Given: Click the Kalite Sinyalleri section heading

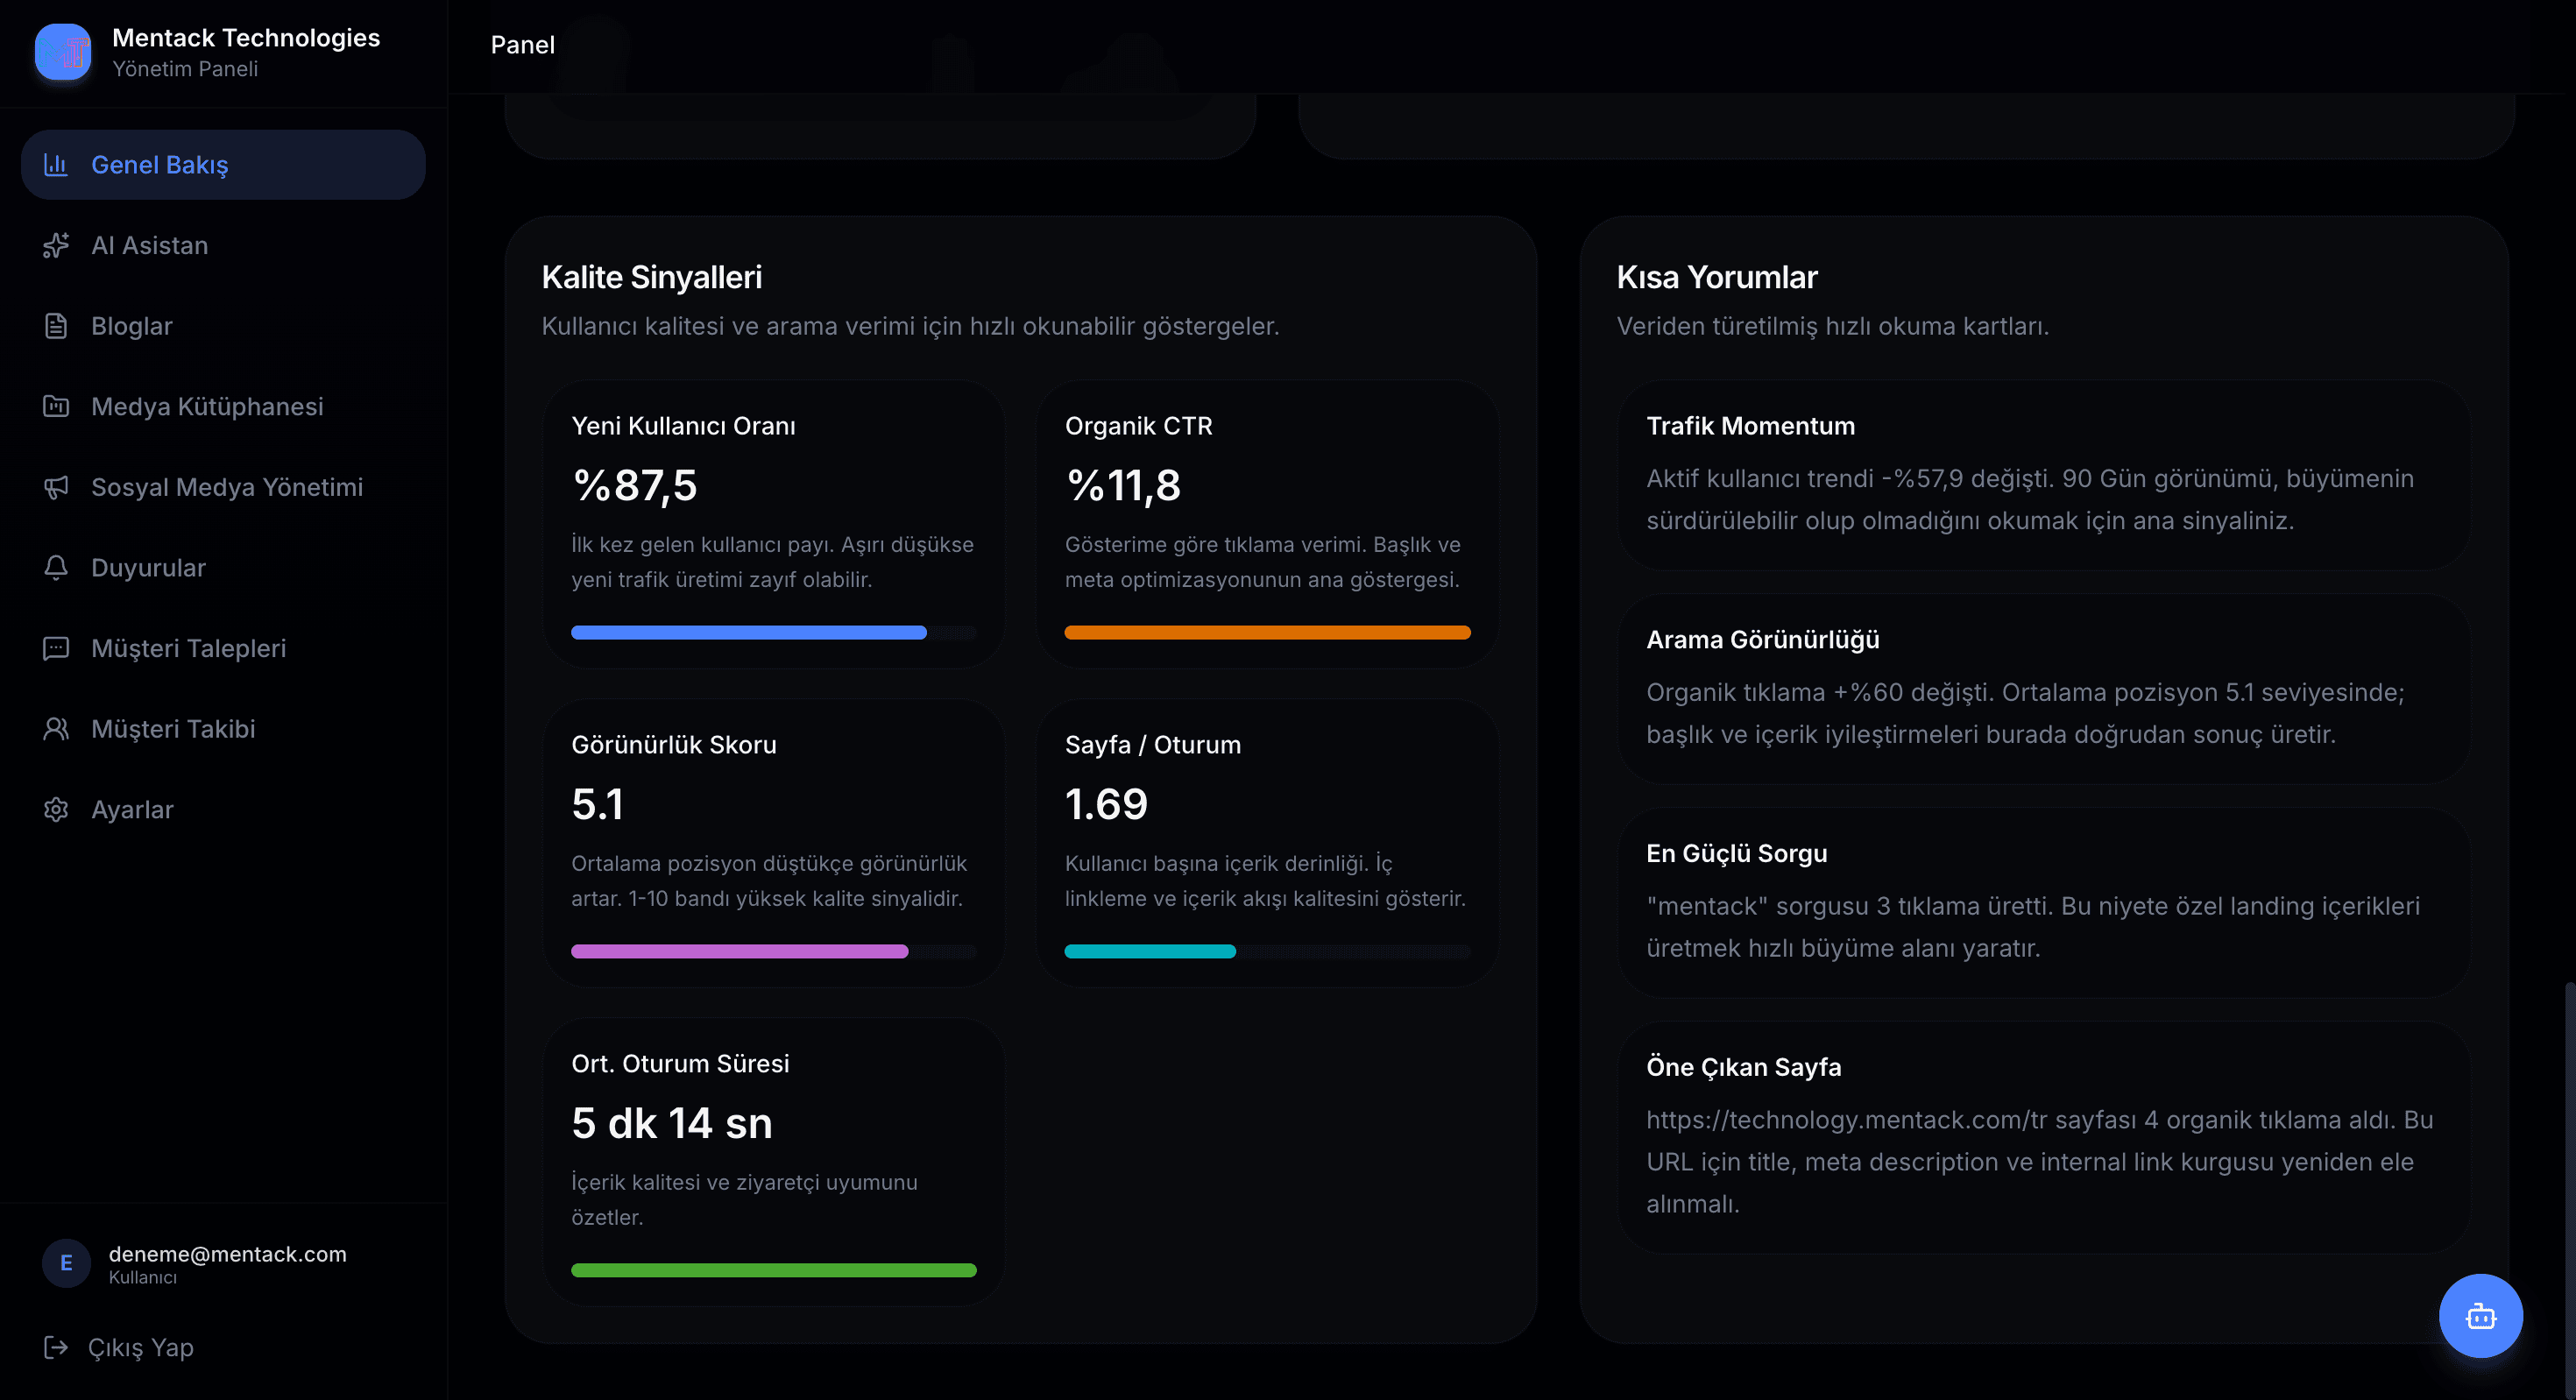Looking at the screenshot, I should [x=651, y=277].
